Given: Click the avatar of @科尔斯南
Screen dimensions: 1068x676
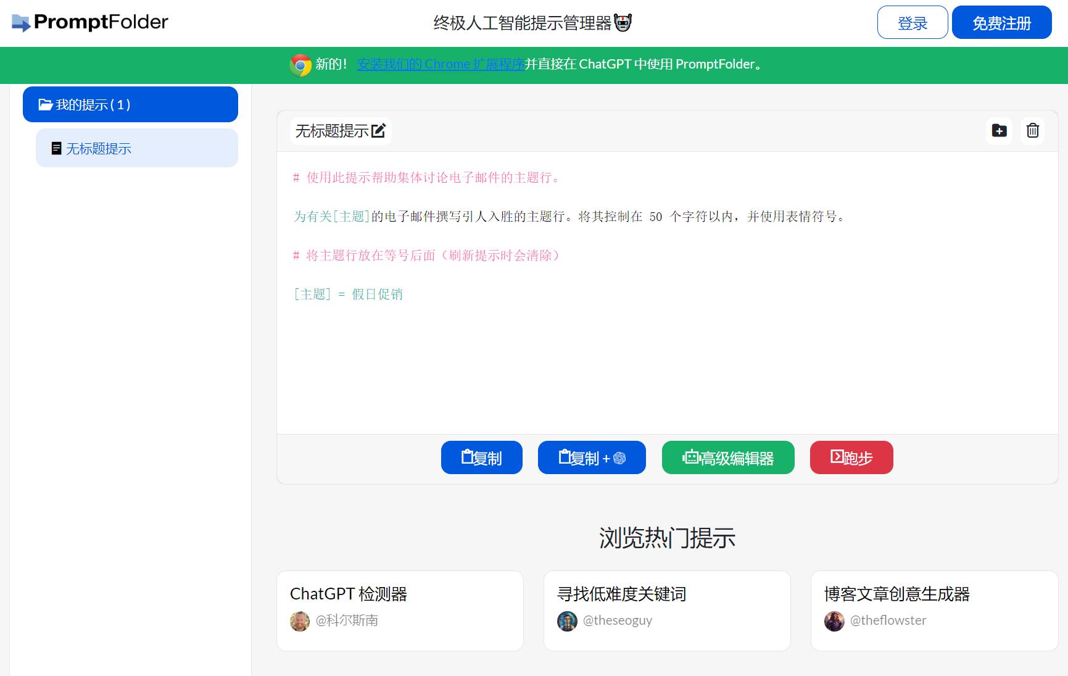Looking at the screenshot, I should click(300, 621).
